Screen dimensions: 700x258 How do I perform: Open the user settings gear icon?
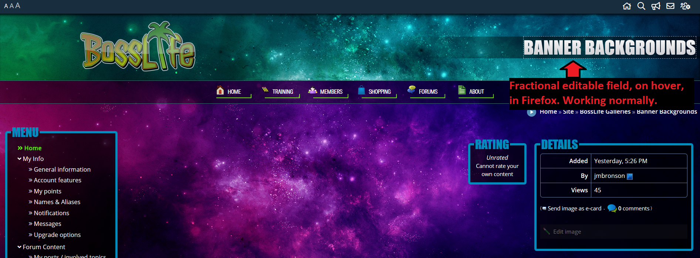click(x=685, y=6)
